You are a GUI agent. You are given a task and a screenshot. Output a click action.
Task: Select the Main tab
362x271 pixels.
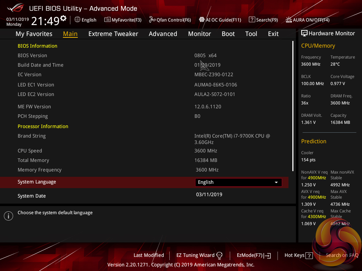click(x=70, y=34)
